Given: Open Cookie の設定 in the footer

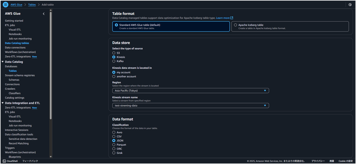Looking at the screenshot, I should click(x=346, y=161).
